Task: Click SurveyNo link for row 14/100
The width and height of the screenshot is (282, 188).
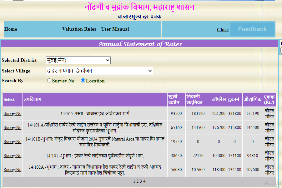Action: coord(13,114)
